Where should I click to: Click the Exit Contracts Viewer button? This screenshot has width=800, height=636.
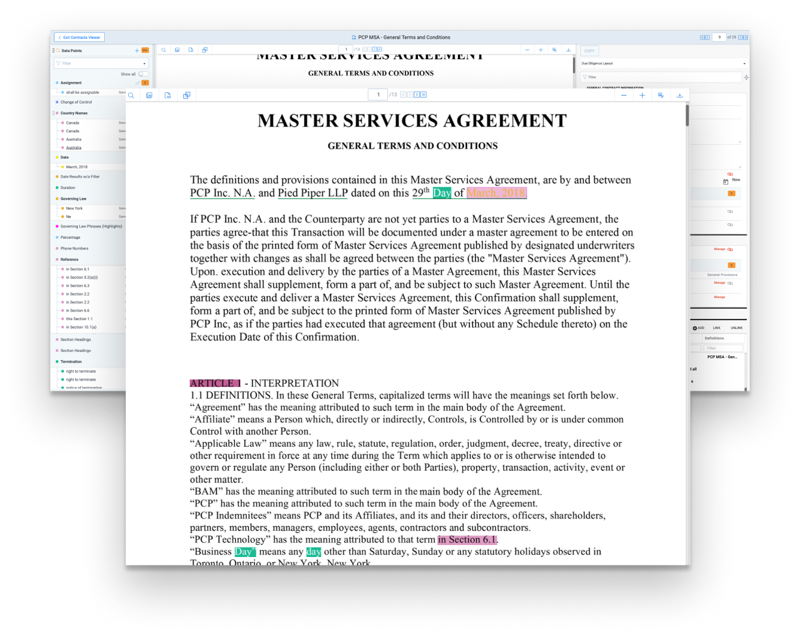point(78,37)
